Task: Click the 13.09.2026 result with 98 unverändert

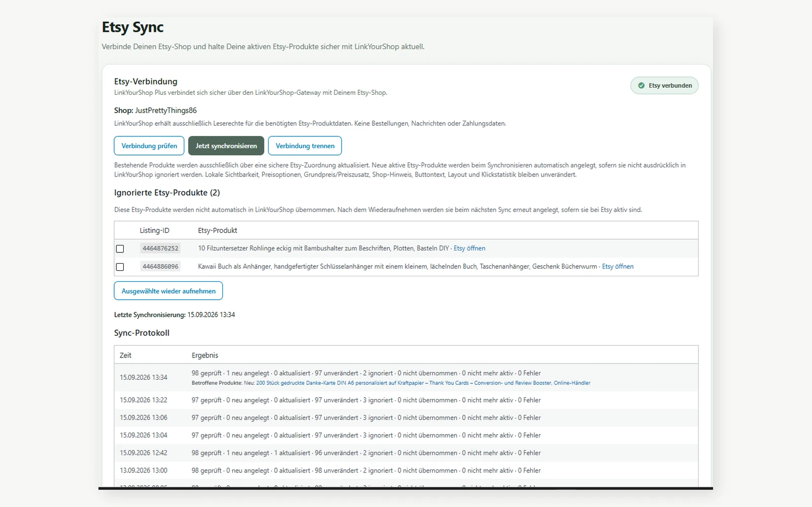Action: click(x=366, y=471)
